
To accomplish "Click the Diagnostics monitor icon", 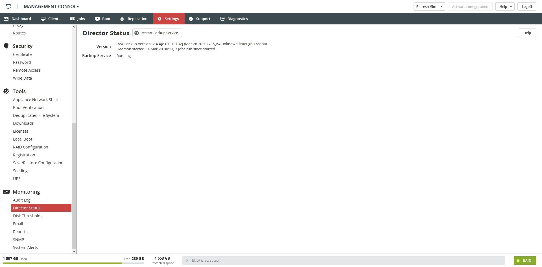I will (222, 19).
